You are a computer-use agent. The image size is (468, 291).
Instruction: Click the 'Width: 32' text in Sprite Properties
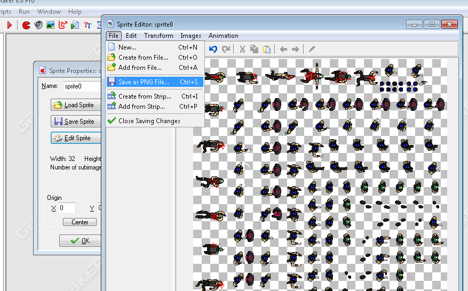click(62, 159)
